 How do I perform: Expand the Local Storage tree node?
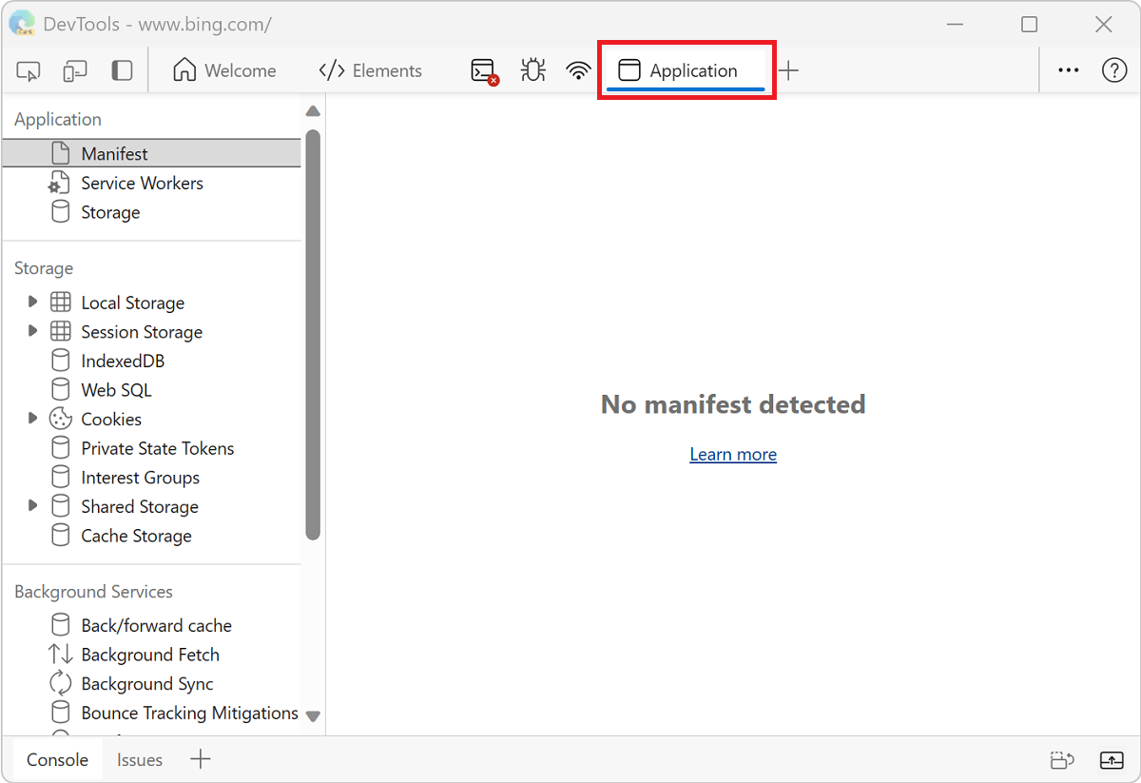(x=32, y=302)
